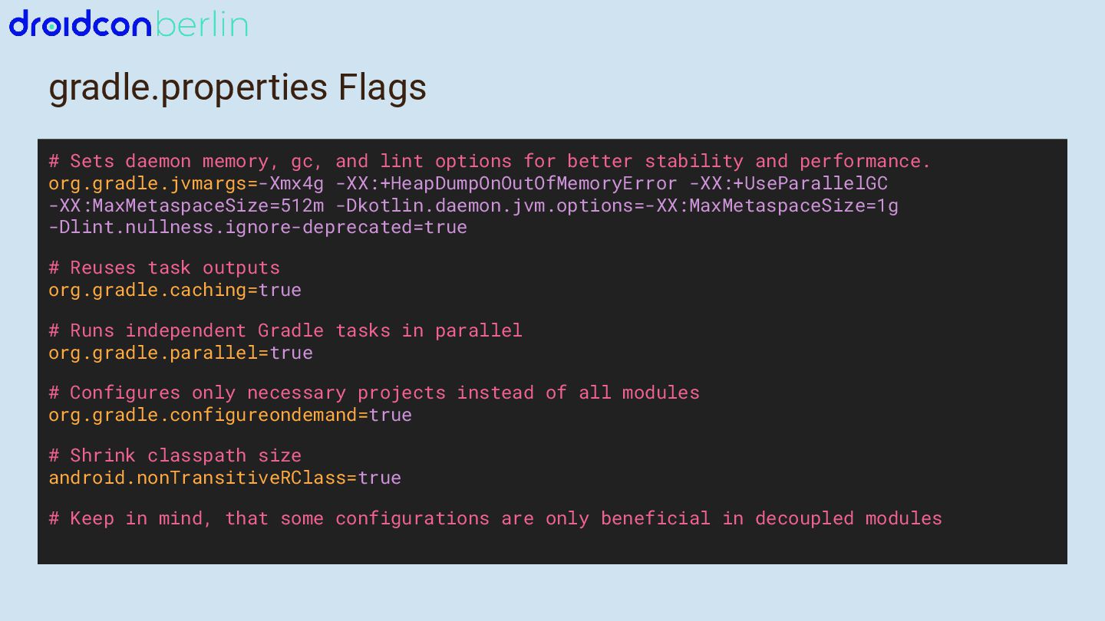Select the 'Reuses task outputs' comment
Image resolution: width=1105 pixels, height=621 pixels.
click(164, 268)
